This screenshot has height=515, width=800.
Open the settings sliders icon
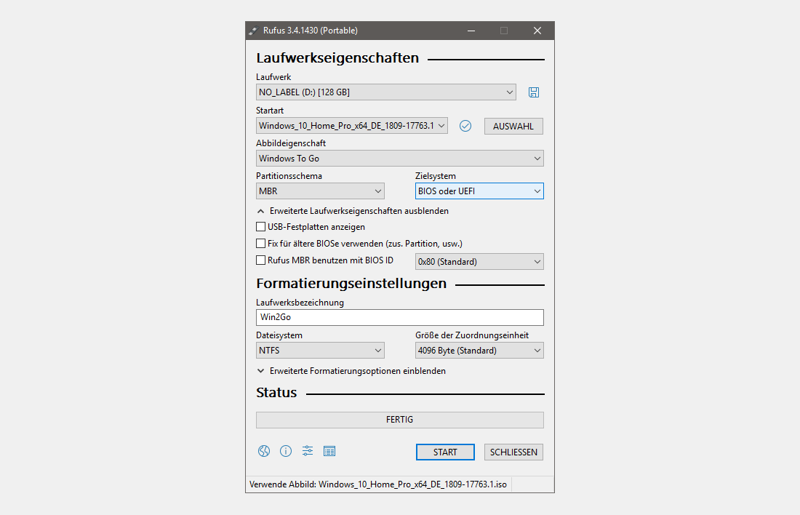[x=308, y=451]
